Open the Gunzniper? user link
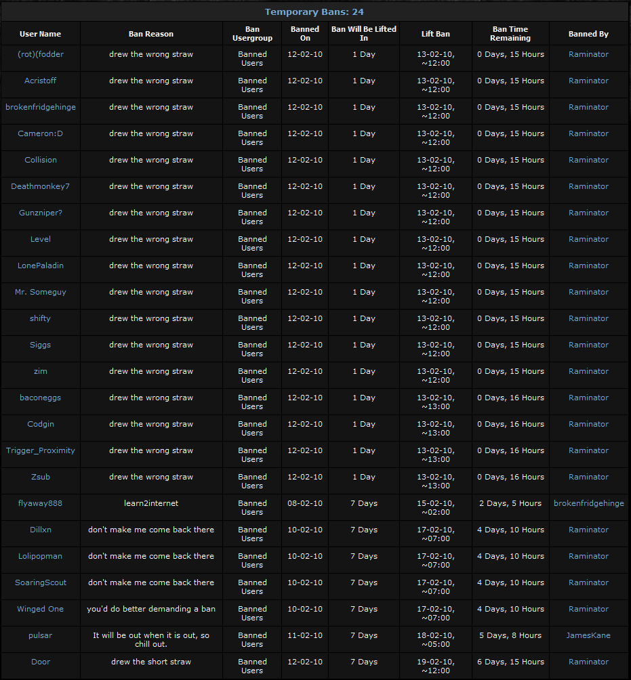Image resolution: width=631 pixels, height=680 pixels. tap(41, 213)
